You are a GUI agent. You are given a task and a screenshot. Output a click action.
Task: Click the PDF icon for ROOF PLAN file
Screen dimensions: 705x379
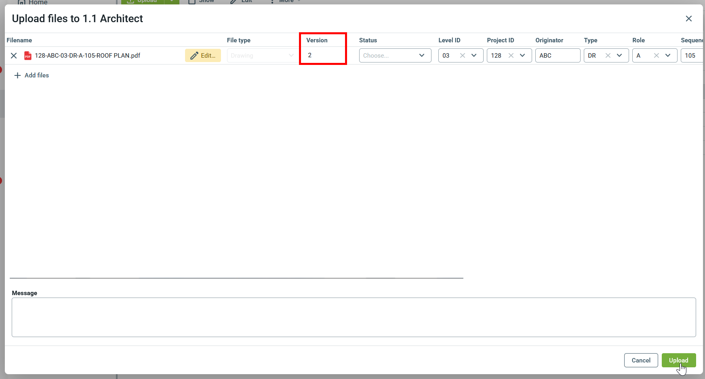point(28,56)
